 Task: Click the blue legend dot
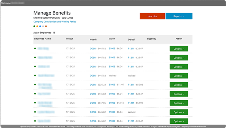click(x=40, y=26)
